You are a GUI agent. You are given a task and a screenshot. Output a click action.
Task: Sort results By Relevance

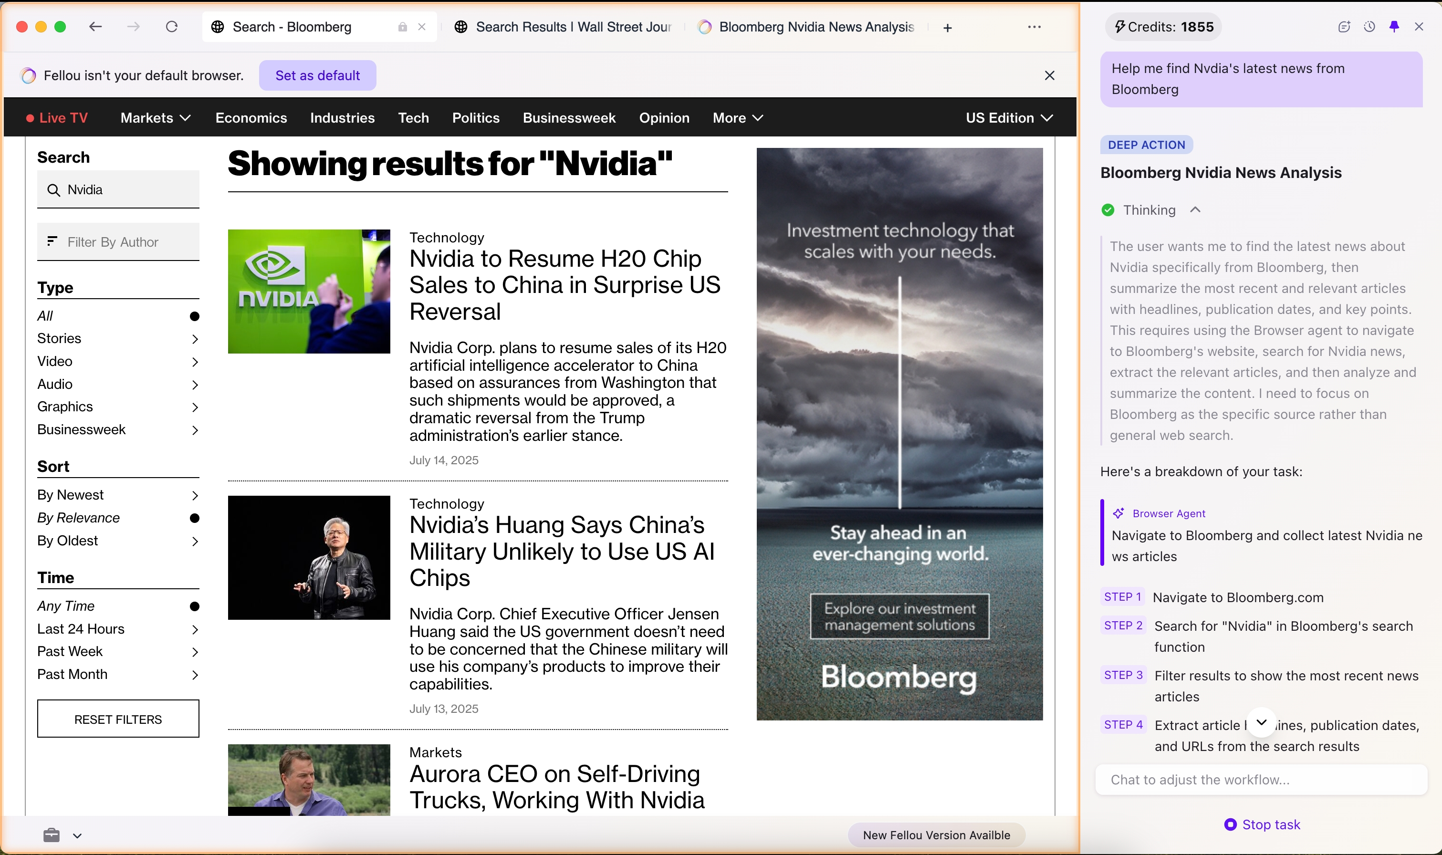pos(118,518)
